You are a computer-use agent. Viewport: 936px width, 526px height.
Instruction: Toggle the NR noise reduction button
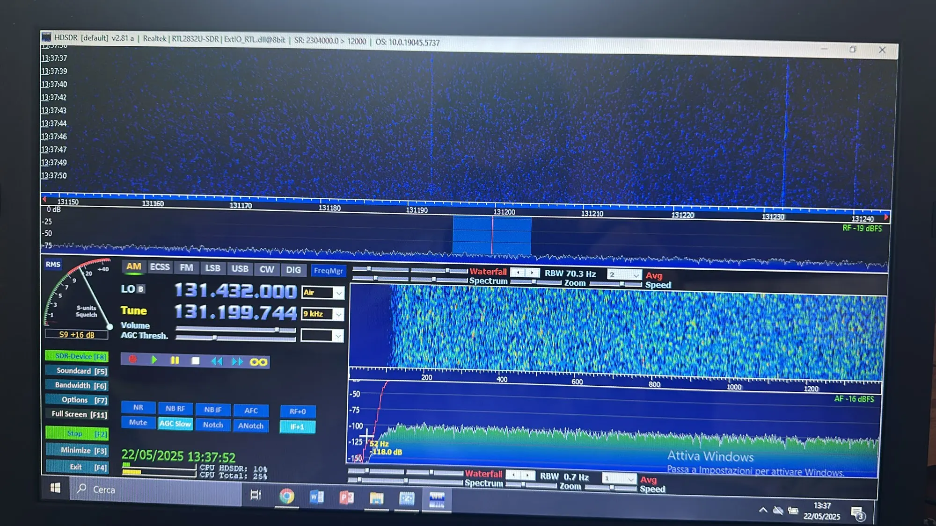click(x=138, y=407)
